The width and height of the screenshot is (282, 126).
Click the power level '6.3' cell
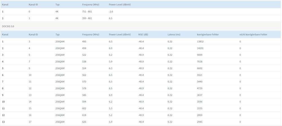click(111, 68)
